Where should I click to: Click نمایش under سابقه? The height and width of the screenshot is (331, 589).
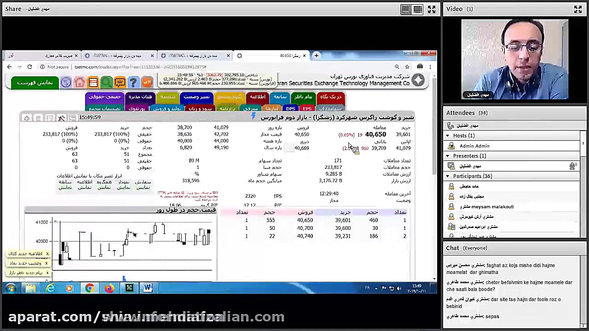pyautogui.click(x=65, y=188)
